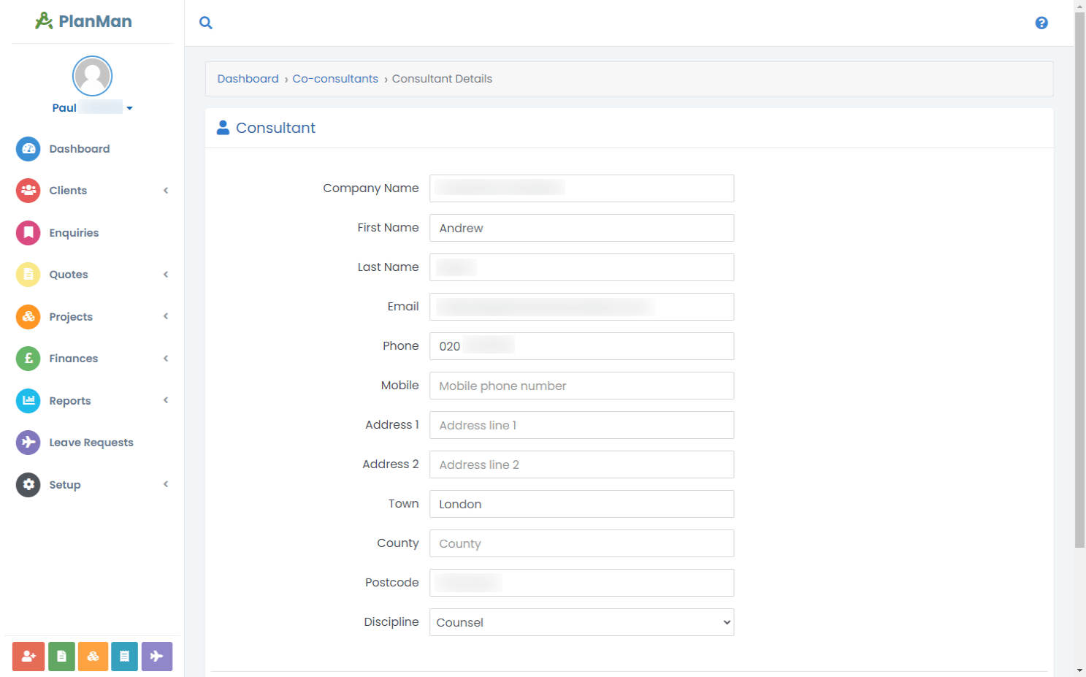Click the Dashboard gauge icon in sidebar

point(28,149)
